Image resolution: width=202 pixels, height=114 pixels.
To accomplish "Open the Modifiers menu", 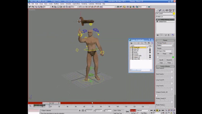I will (x=56, y=4).
